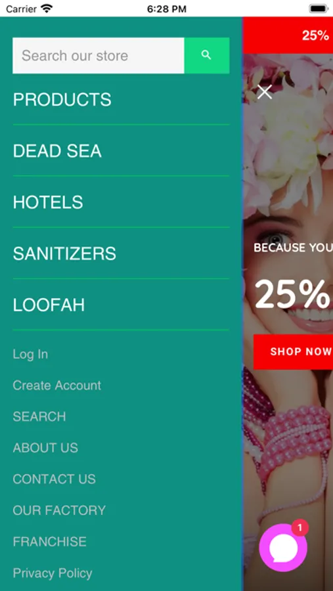333x591 pixels.
Task: Visit the OUR FACTORY link
Action: coord(59,510)
